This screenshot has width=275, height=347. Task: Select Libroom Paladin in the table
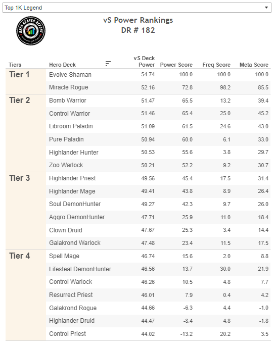tap(71, 126)
